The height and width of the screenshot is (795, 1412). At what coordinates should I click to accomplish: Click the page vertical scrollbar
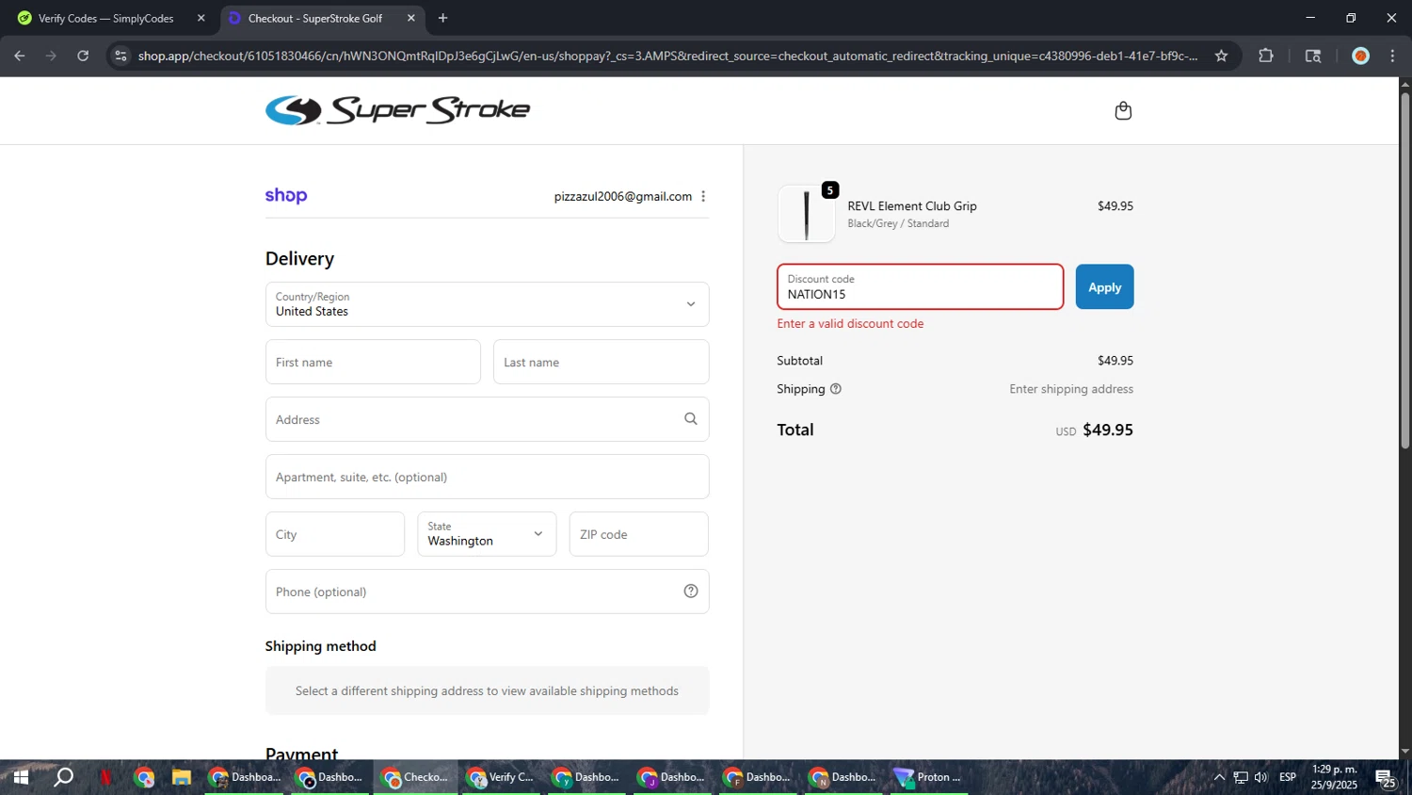click(x=1404, y=269)
